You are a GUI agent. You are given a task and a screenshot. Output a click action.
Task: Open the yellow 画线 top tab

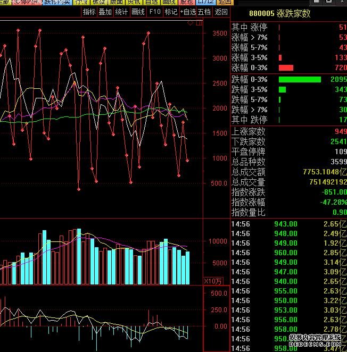click(169, 2)
